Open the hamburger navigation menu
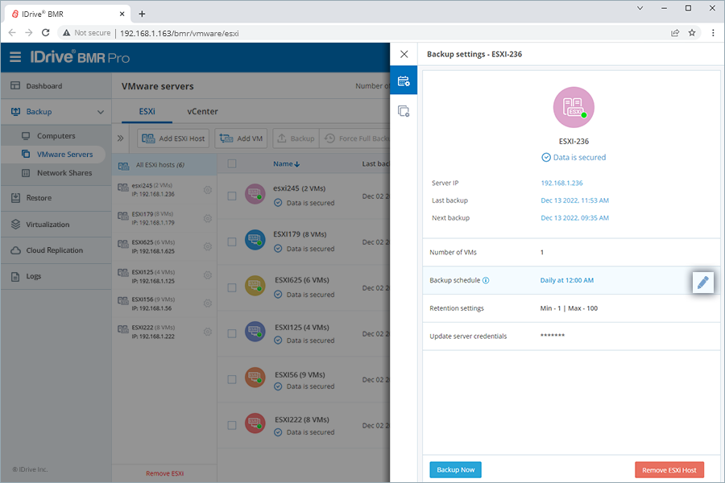 15,57
